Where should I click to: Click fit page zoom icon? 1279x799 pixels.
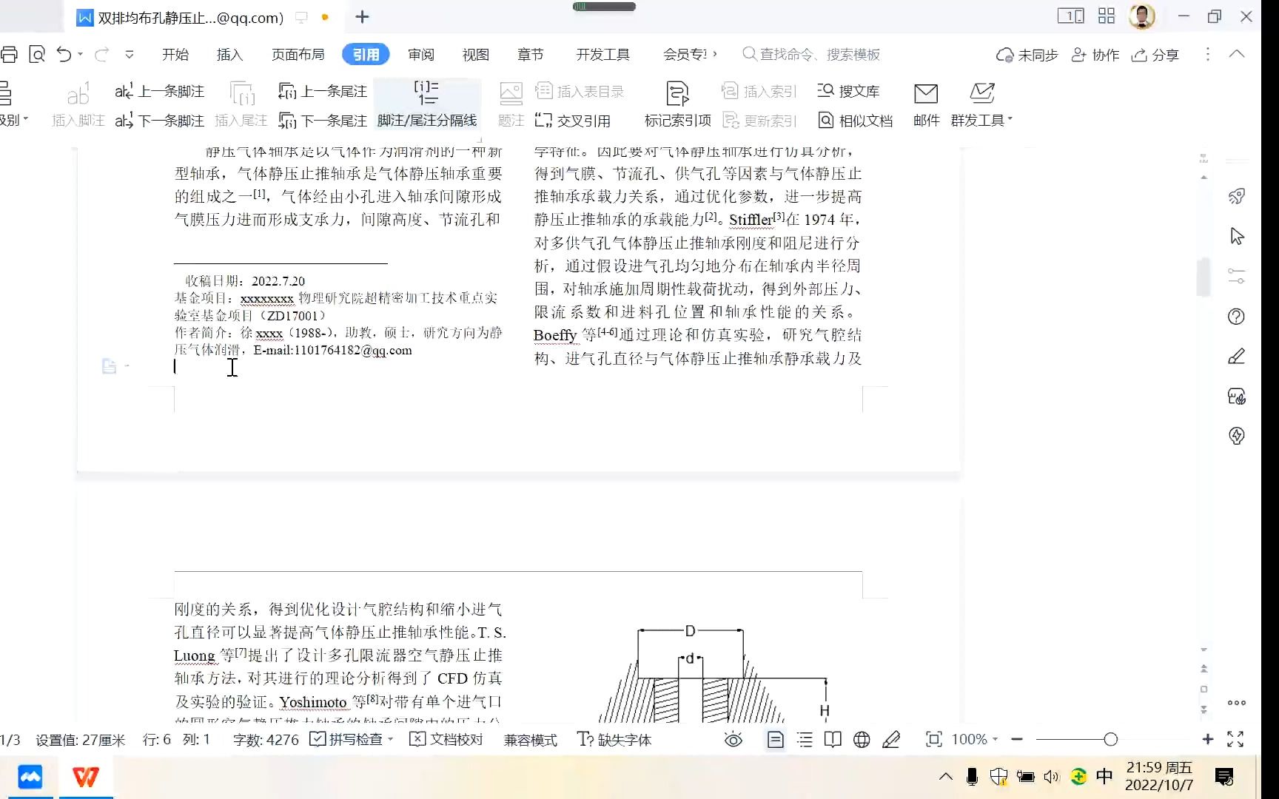(933, 740)
